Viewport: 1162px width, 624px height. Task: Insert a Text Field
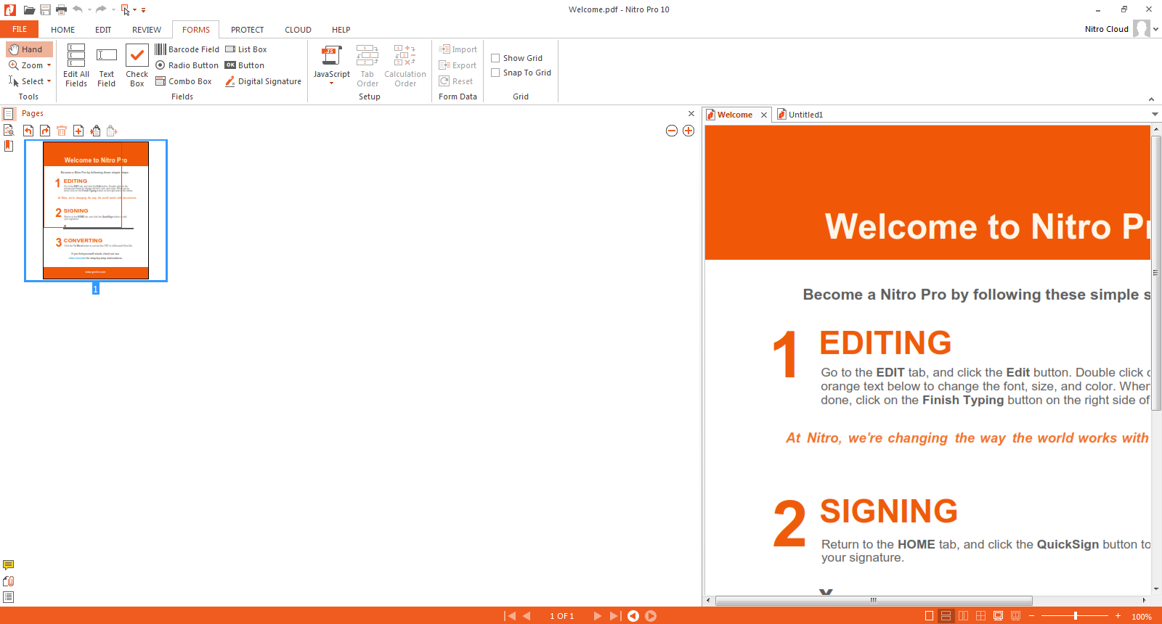[107, 65]
